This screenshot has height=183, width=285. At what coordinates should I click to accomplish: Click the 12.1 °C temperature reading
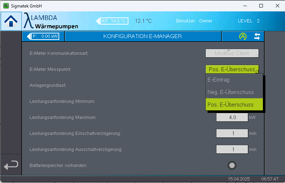[143, 21]
